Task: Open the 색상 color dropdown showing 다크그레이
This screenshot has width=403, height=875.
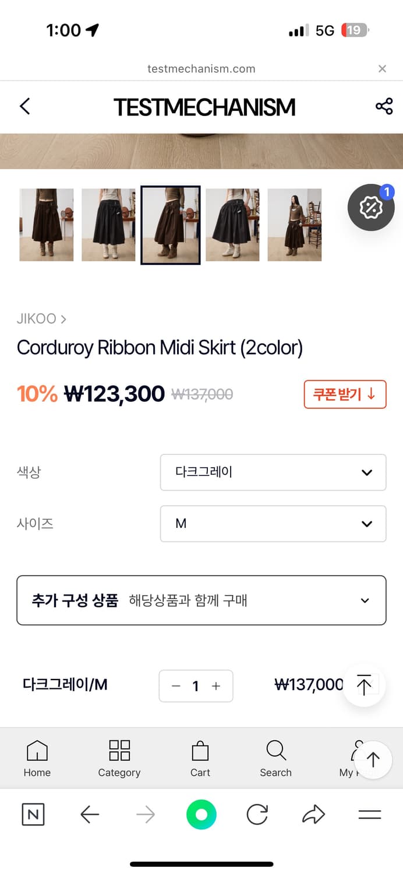Action: pos(273,473)
